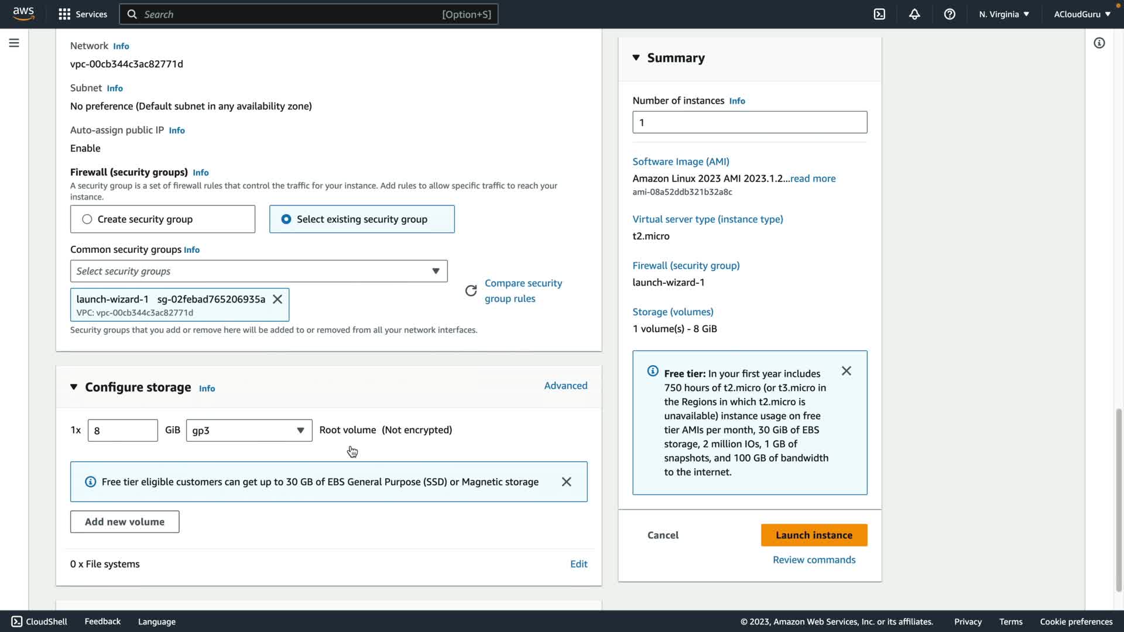This screenshot has height=632, width=1124.
Task: Open the N. Virginia region menu
Action: [x=1003, y=14]
